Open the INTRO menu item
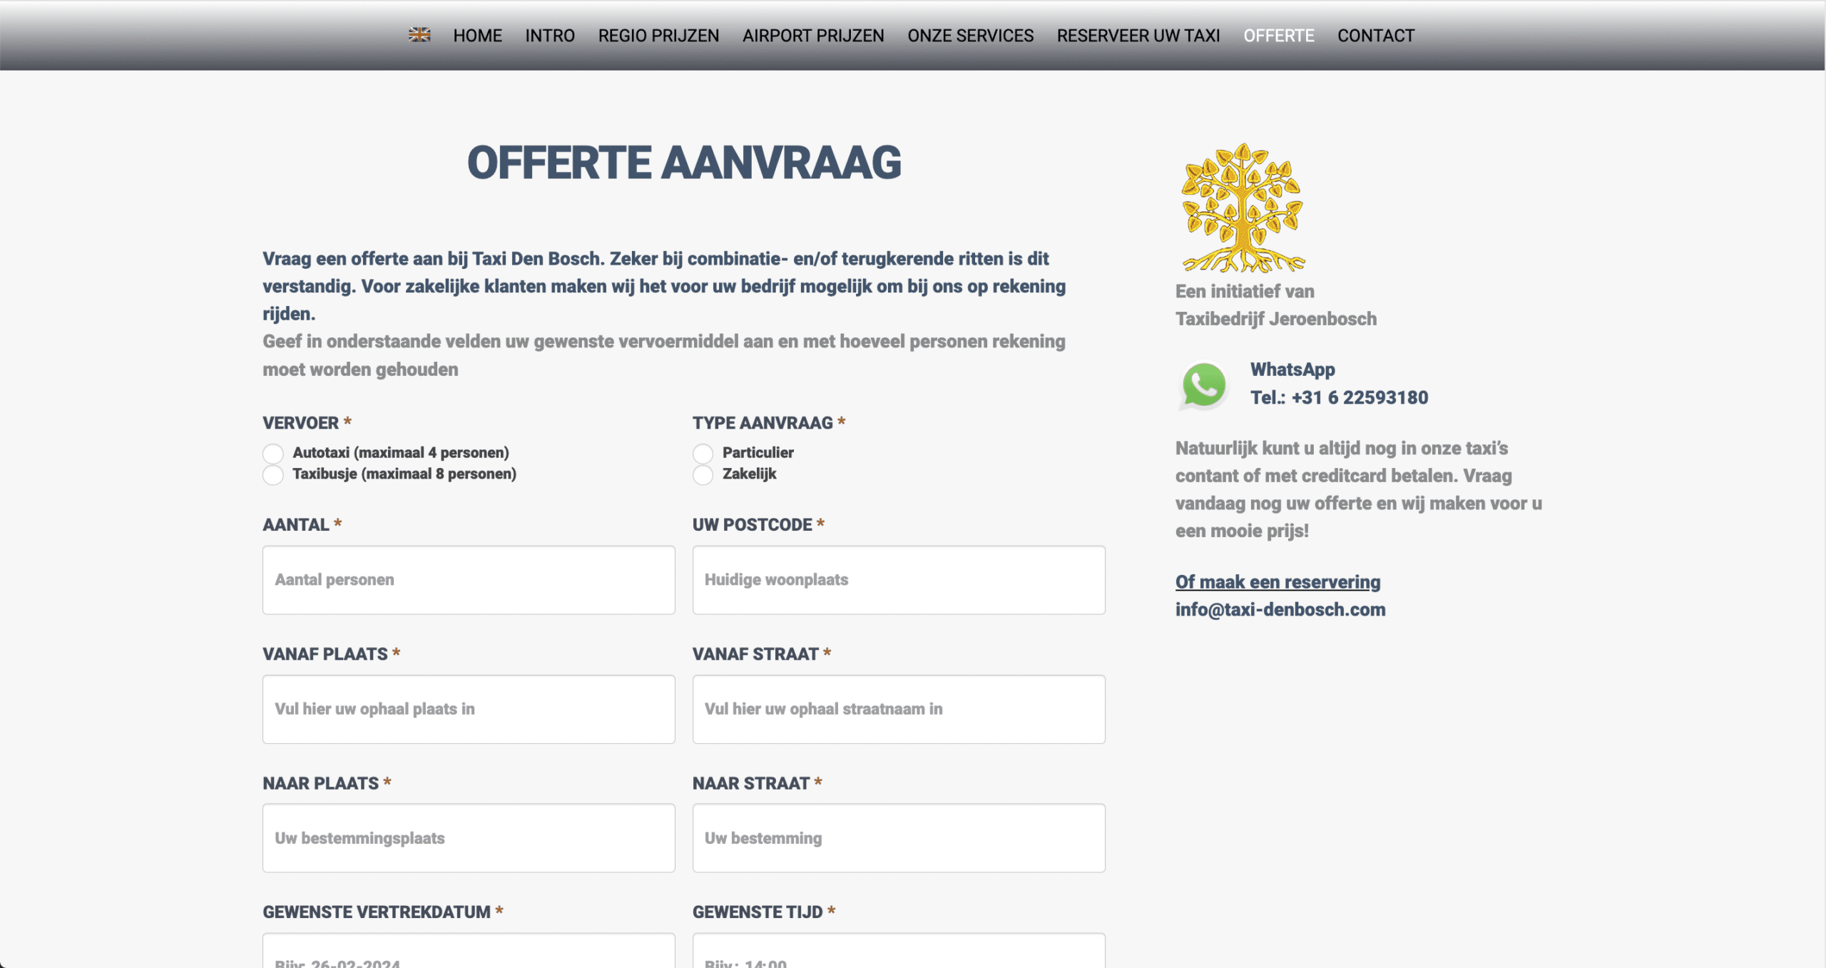The height and width of the screenshot is (968, 1826). pos(550,36)
